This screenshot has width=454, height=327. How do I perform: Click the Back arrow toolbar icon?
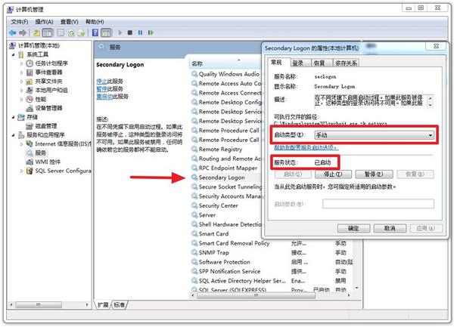point(12,33)
